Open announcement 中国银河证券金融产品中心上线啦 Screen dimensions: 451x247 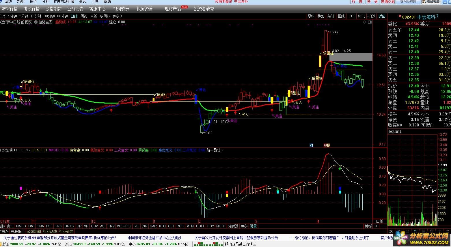pos(155,238)
